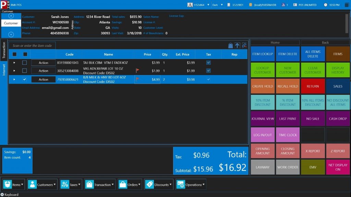The width and height of the screenshot is (351, 197).
Task: Uncheck the B/B MILK & HNY row checkbox
Action: (x=25, y=79)
